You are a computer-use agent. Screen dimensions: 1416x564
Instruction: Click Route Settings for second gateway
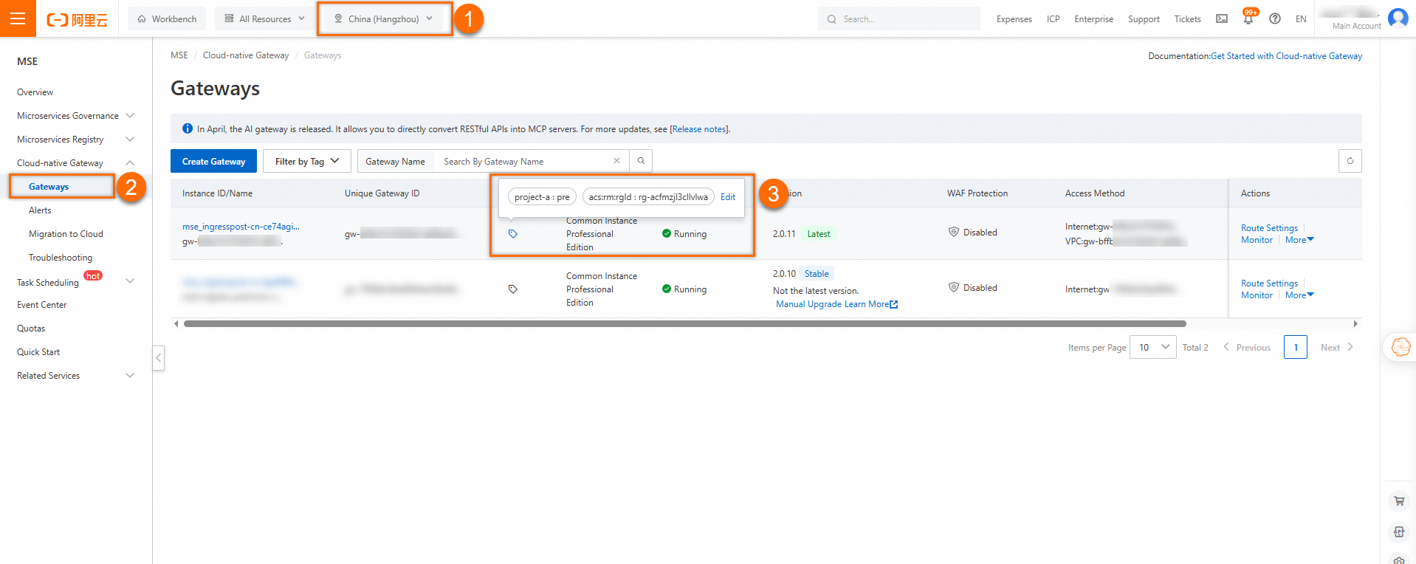tap(1269, 283)
